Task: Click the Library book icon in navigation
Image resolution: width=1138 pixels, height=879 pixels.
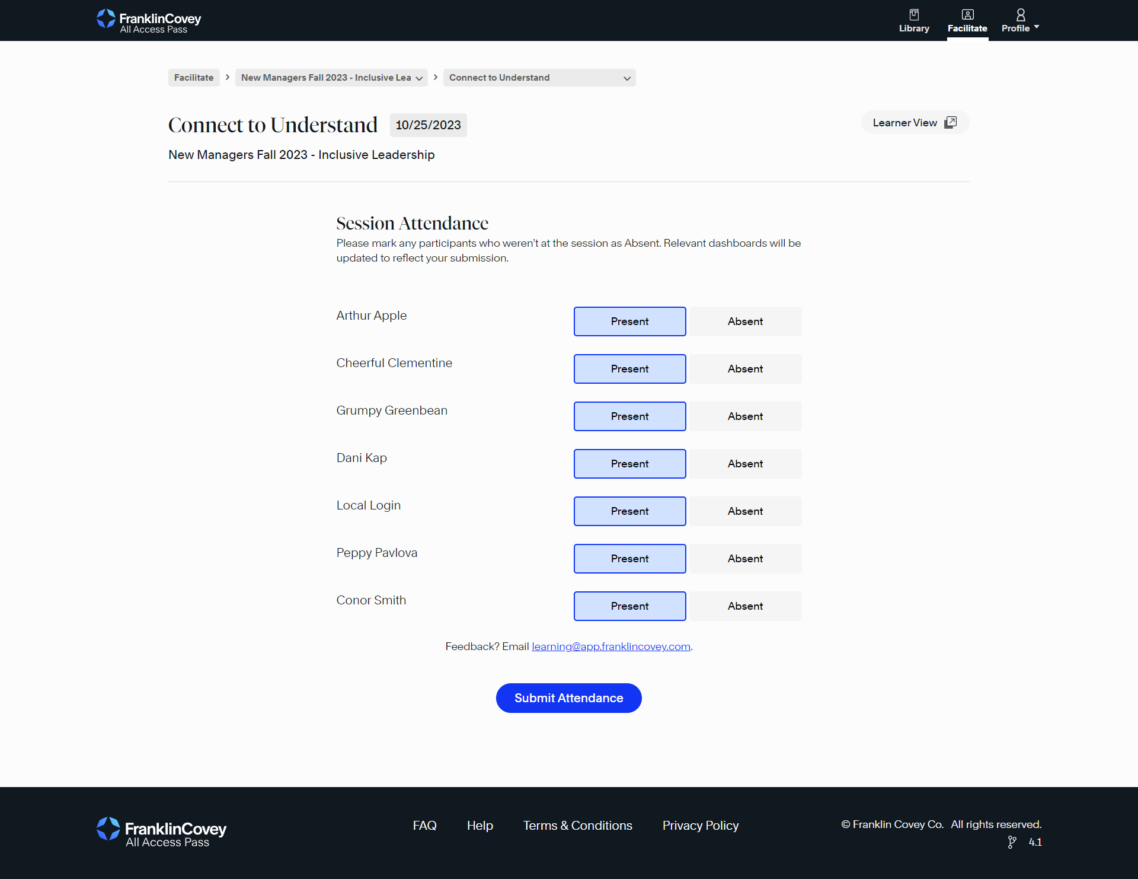Action: click(x=913, y=15)
